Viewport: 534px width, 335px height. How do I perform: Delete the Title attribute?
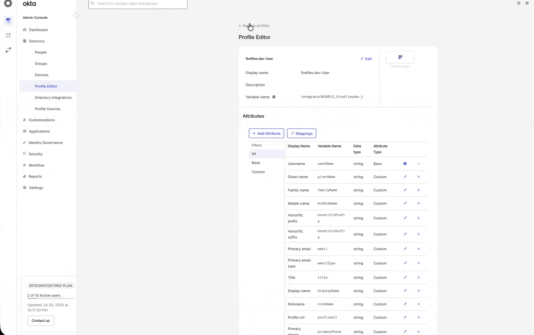(419, 277)
